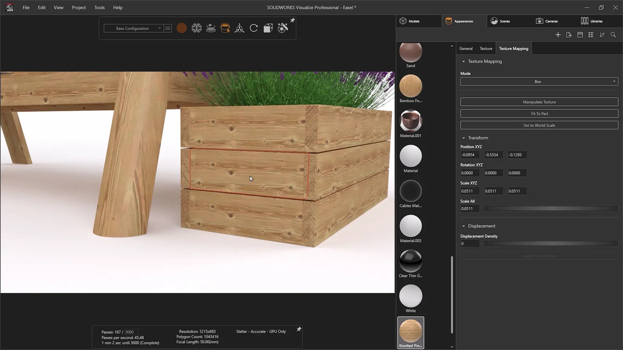Open the texture Mode Box dropdown

coord(539,82)
